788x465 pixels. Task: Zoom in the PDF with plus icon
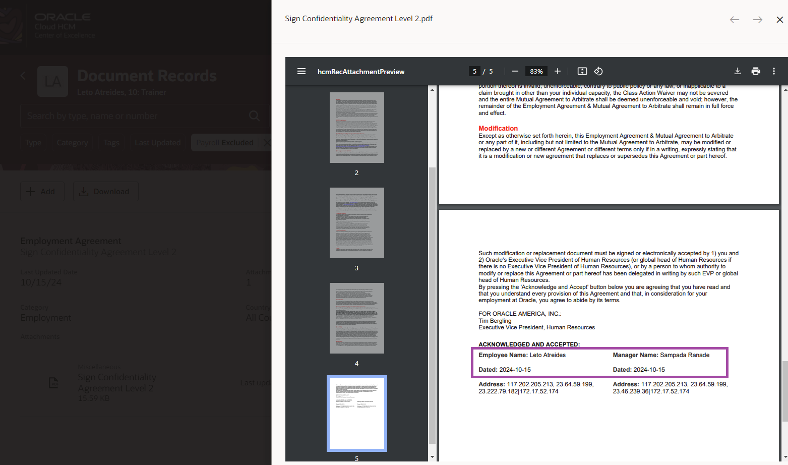pos(558,71)
